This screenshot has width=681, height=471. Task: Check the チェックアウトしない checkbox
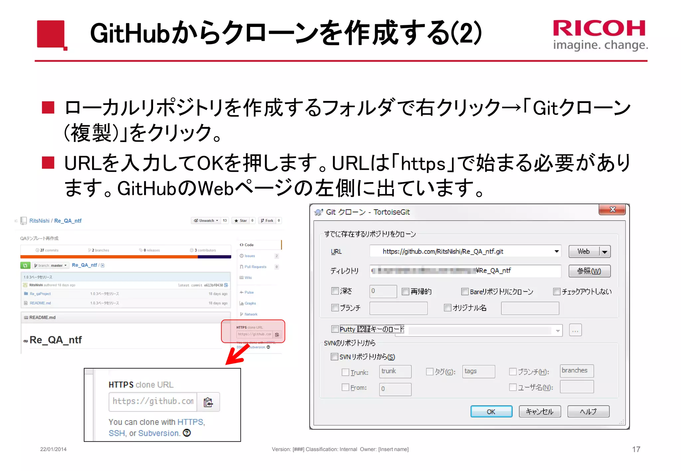557,292
